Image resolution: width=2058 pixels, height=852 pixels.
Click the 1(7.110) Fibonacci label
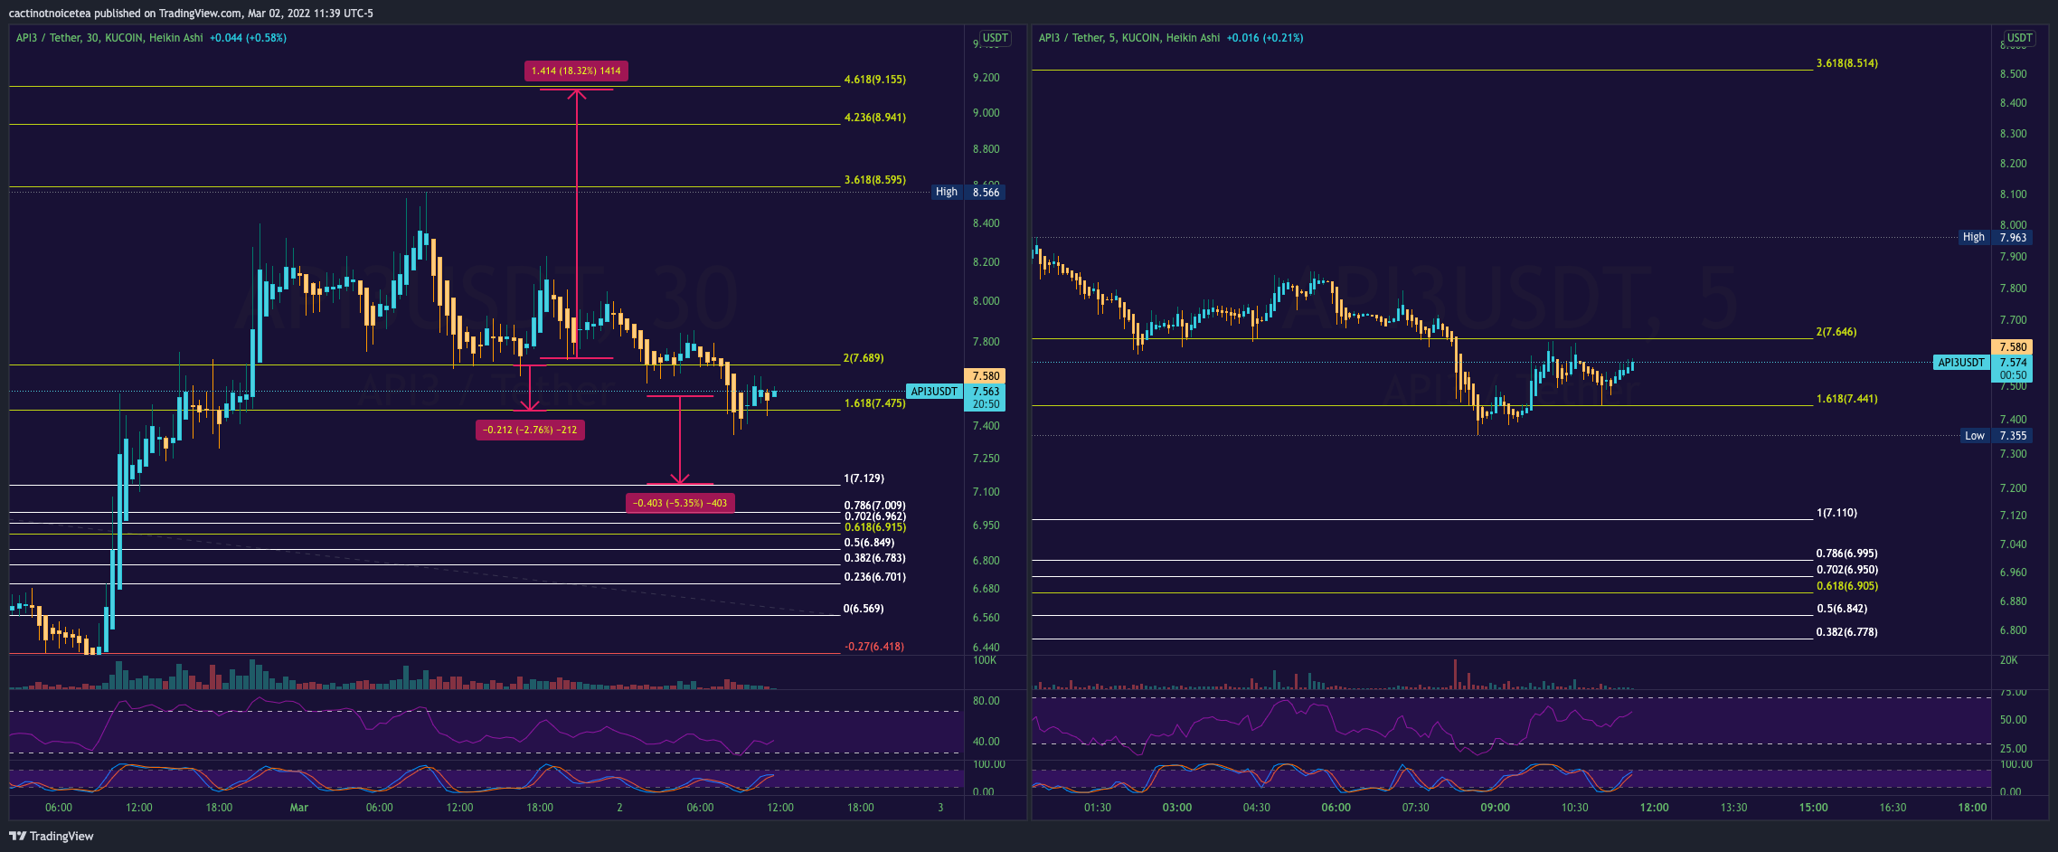click(x=1836, y=513)
